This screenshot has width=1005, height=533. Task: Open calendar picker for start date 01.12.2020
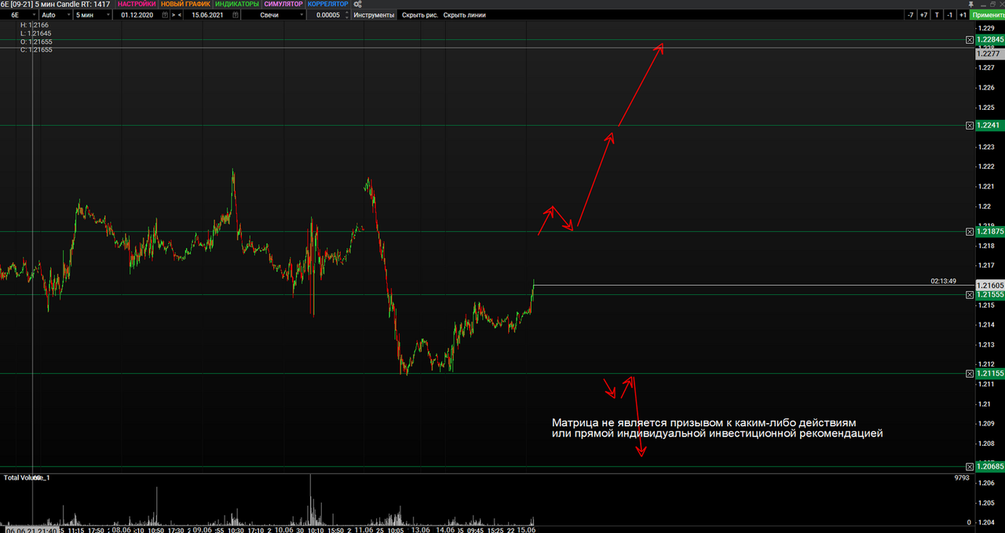[164, 15]
